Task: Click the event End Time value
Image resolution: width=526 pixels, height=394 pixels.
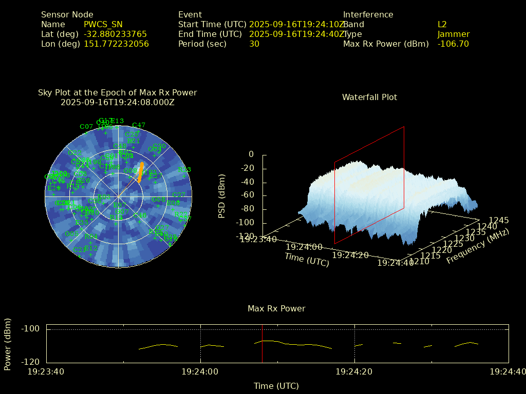Action: pyautogui.click(x=296, y=34)
